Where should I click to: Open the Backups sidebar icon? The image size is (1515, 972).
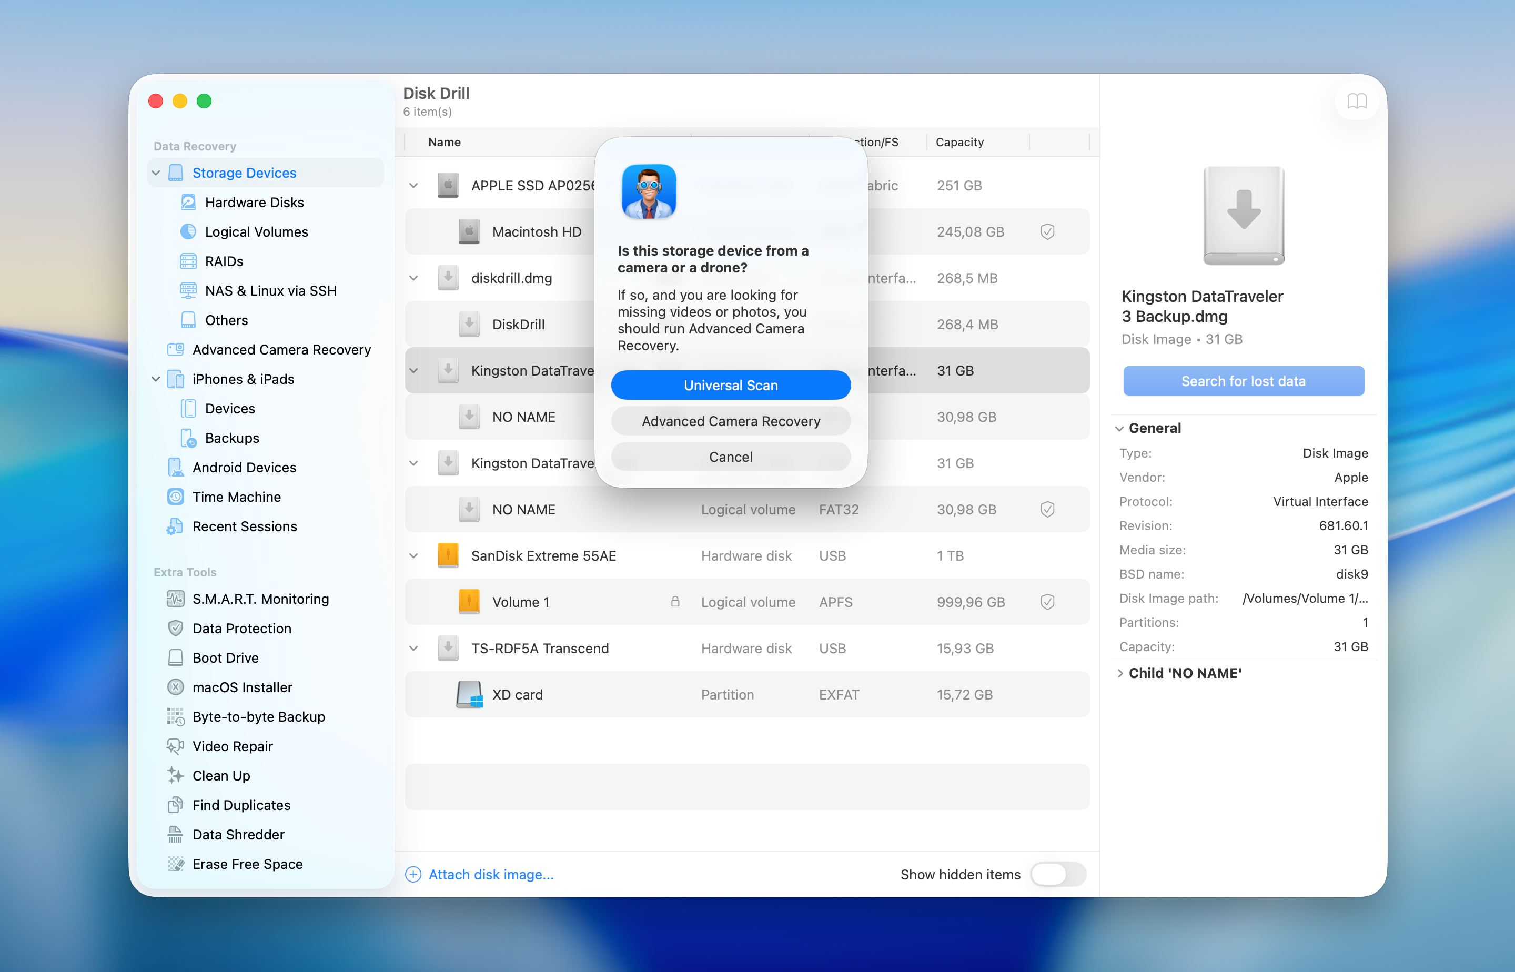[x=188, y=438]
